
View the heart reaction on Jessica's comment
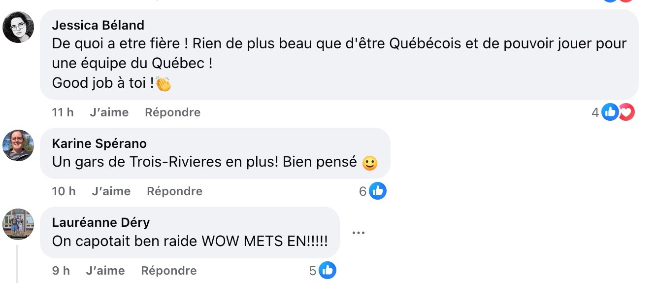626,112
